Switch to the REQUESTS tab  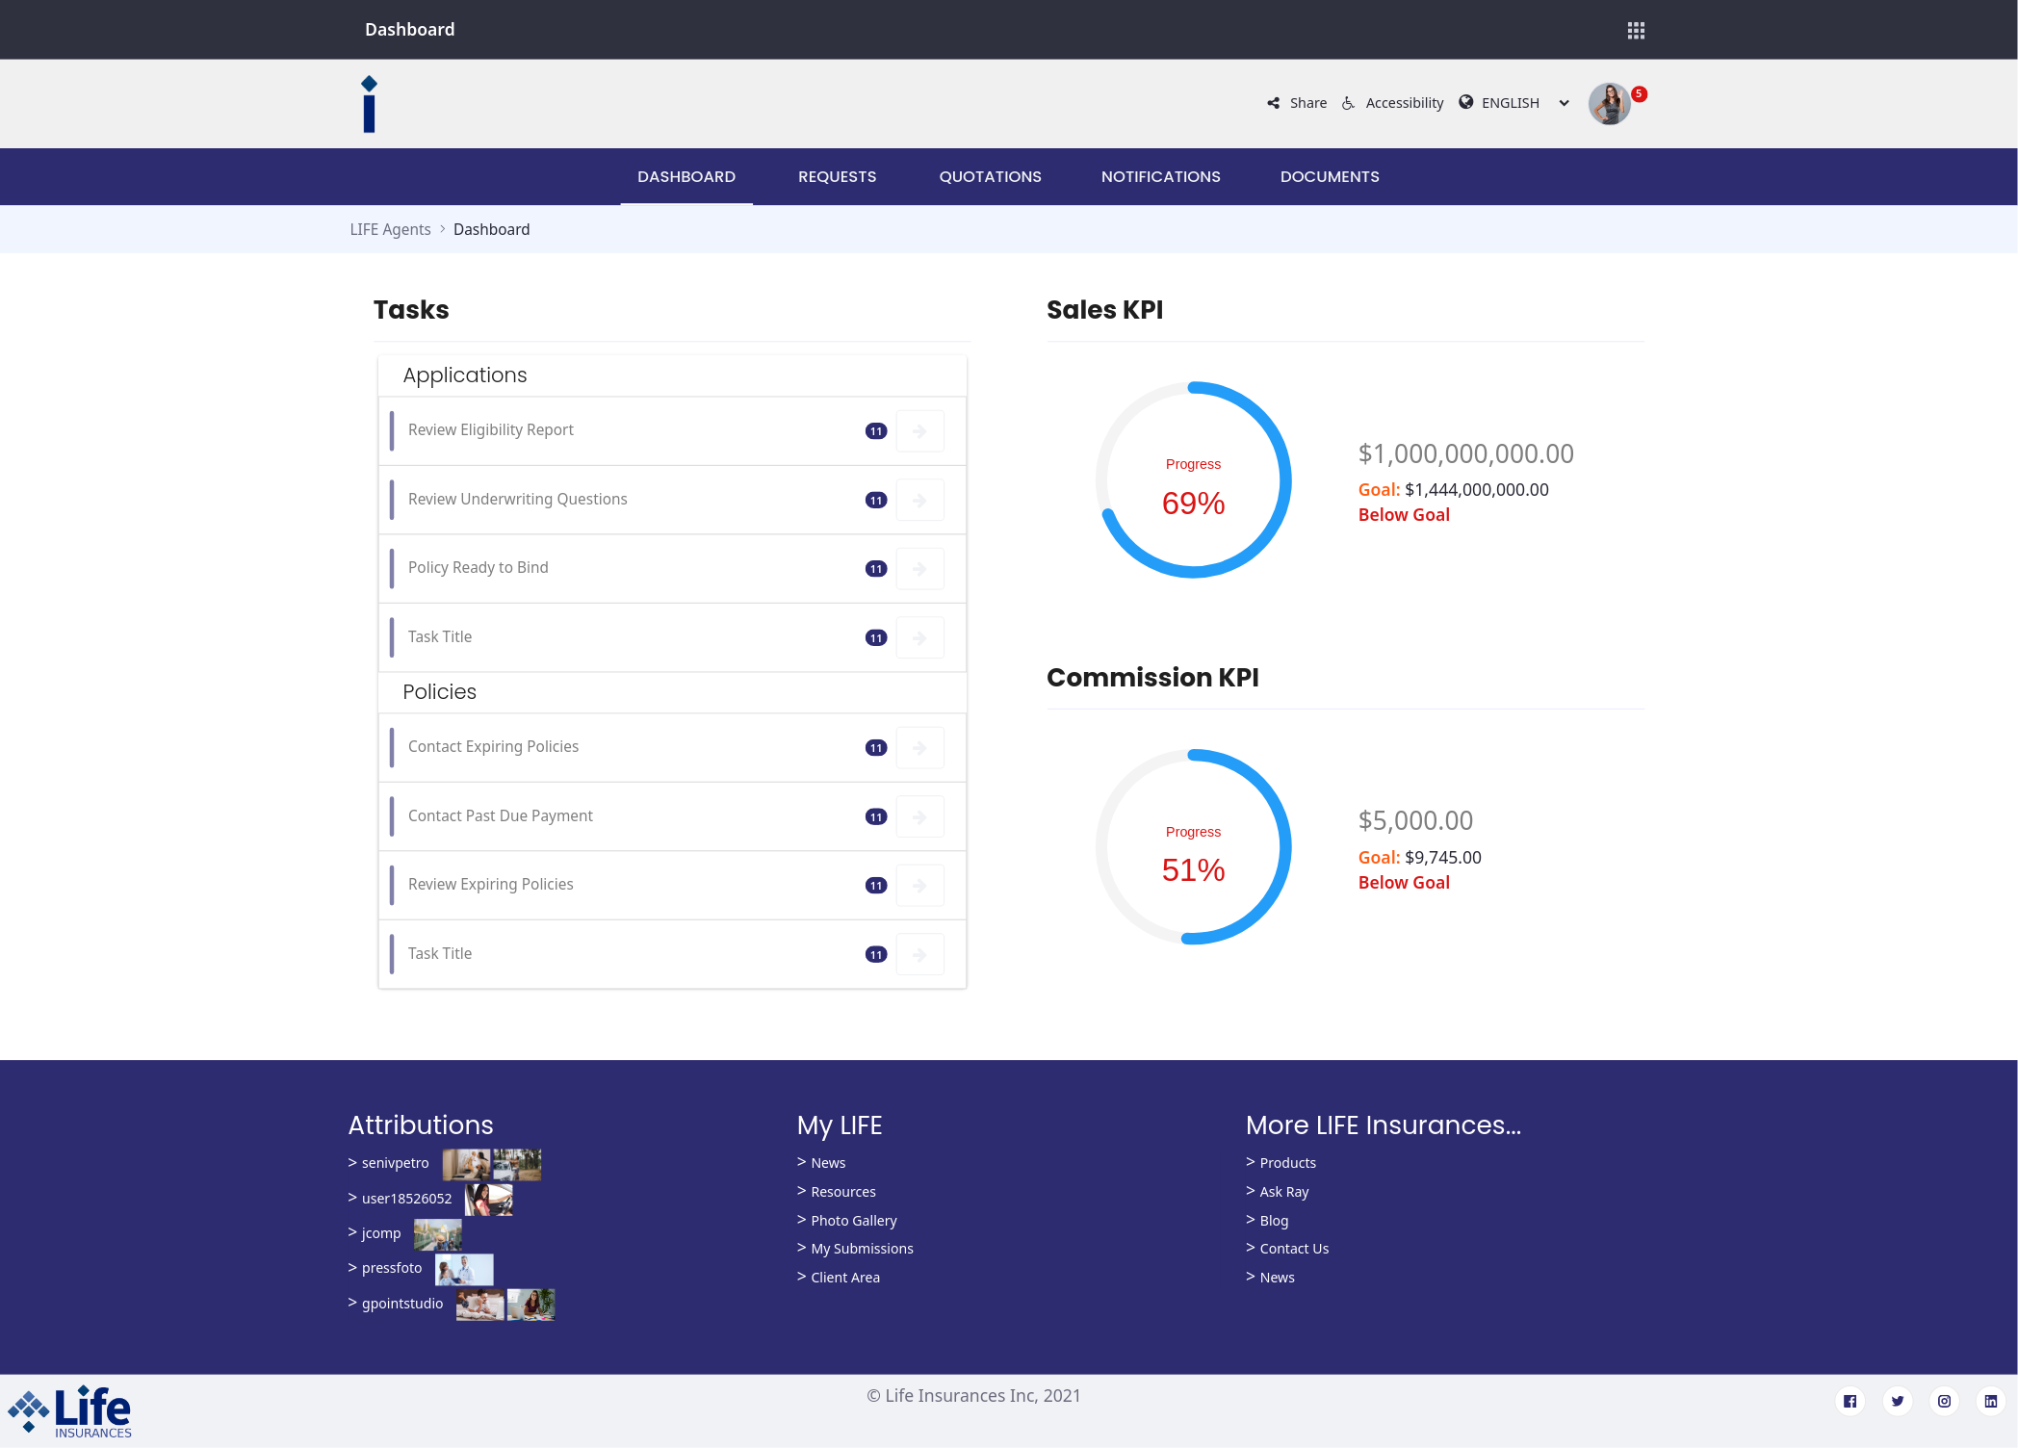[837, 177]
